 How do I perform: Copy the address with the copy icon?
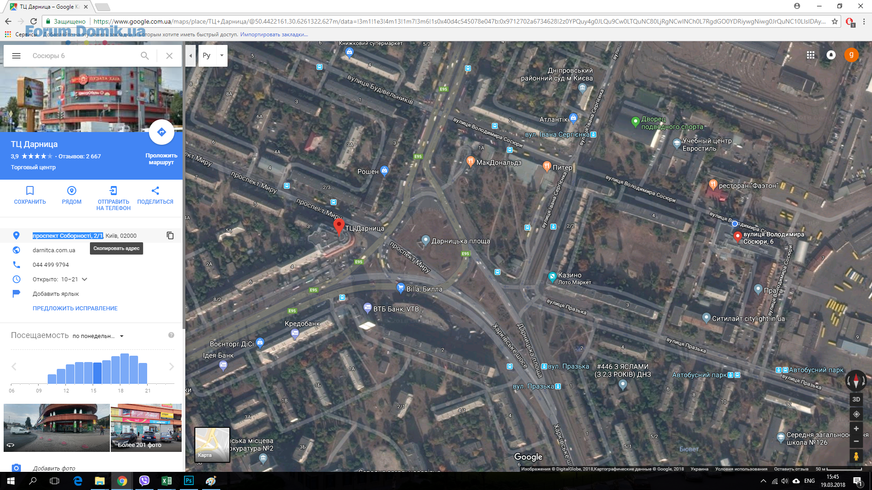(x=170, y=235)
